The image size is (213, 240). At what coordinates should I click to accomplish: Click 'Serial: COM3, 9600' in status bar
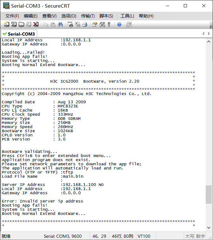(x=63, y=236)
